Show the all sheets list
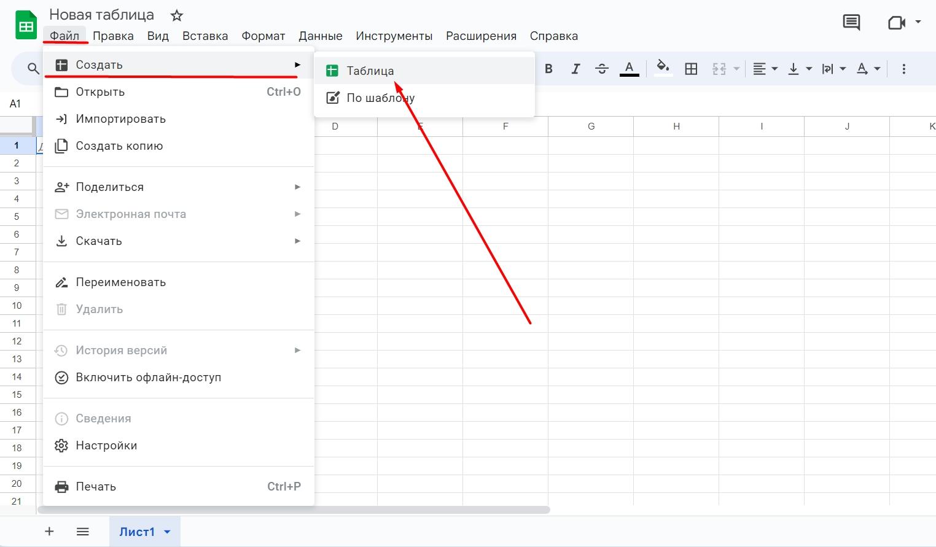 (83, 532)
